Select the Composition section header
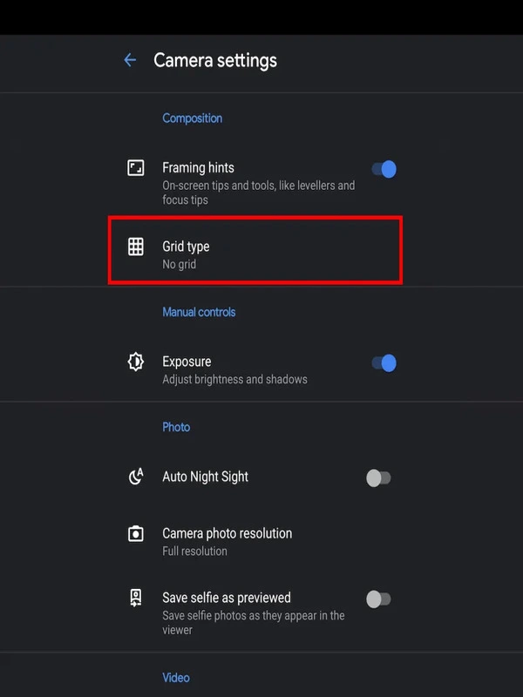This screenshot has width=523, height=697. tap(192, 118)
